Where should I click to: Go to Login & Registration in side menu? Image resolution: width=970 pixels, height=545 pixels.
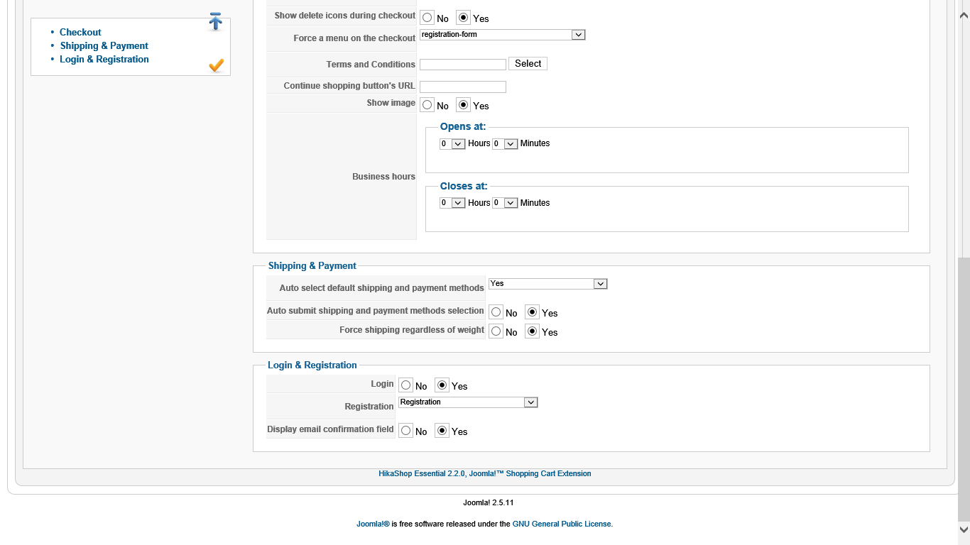pyautogui.click(x=104, y=59)
